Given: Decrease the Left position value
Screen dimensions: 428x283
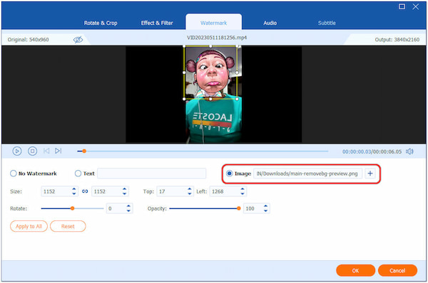Looking at the screenshot, I should (x=243, y=193).
